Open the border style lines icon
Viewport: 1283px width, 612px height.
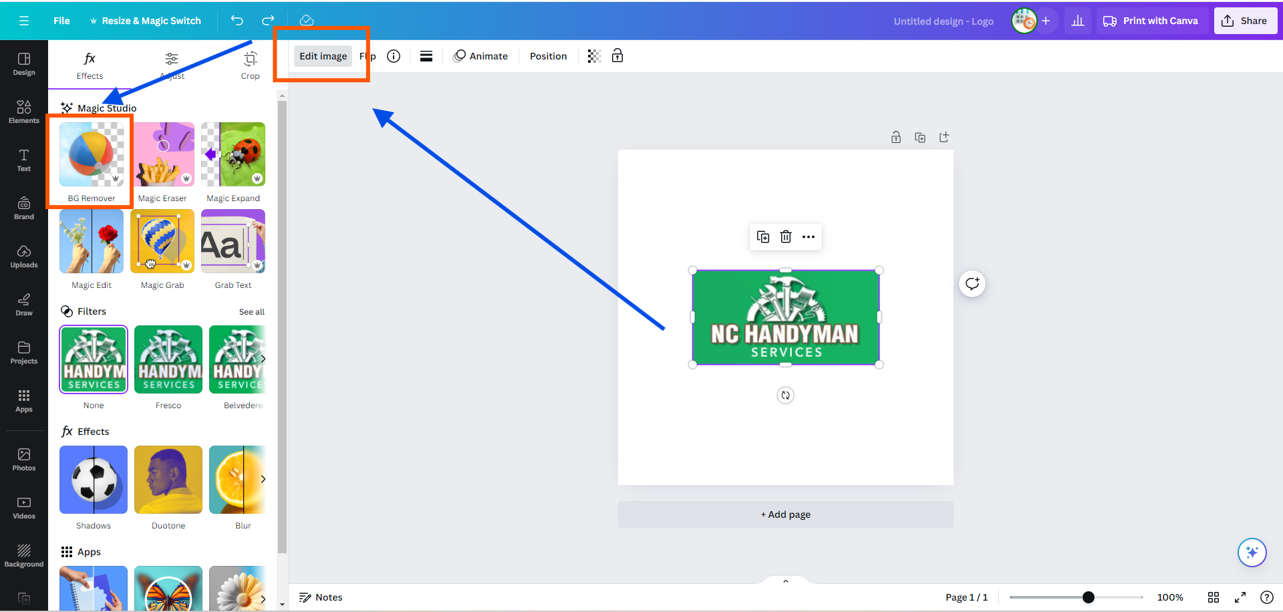tap(426, 56)
